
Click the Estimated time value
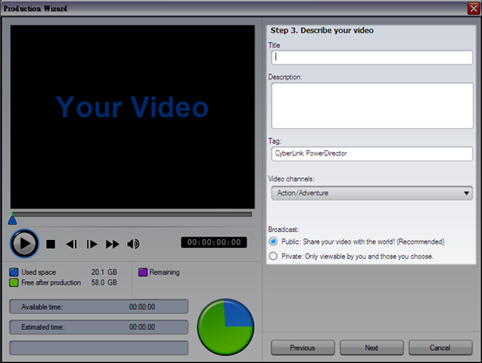142,327
